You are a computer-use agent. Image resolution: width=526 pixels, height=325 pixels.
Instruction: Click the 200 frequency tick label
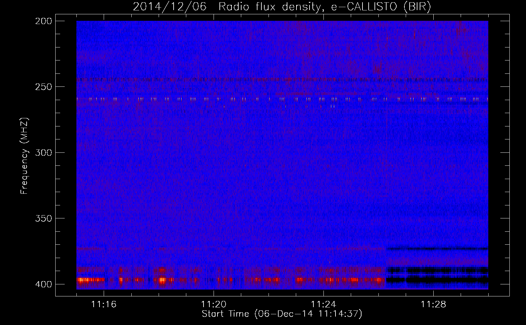click(44, 21)
